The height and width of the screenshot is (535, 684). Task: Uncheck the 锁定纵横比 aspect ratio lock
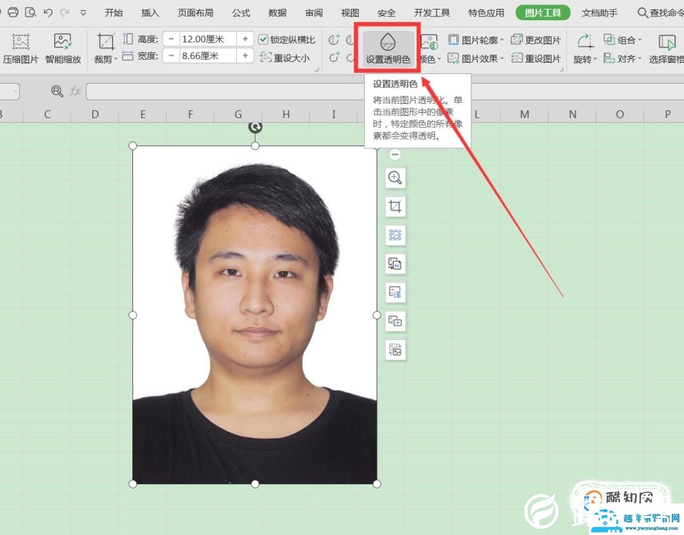click(x=263, y=39)
